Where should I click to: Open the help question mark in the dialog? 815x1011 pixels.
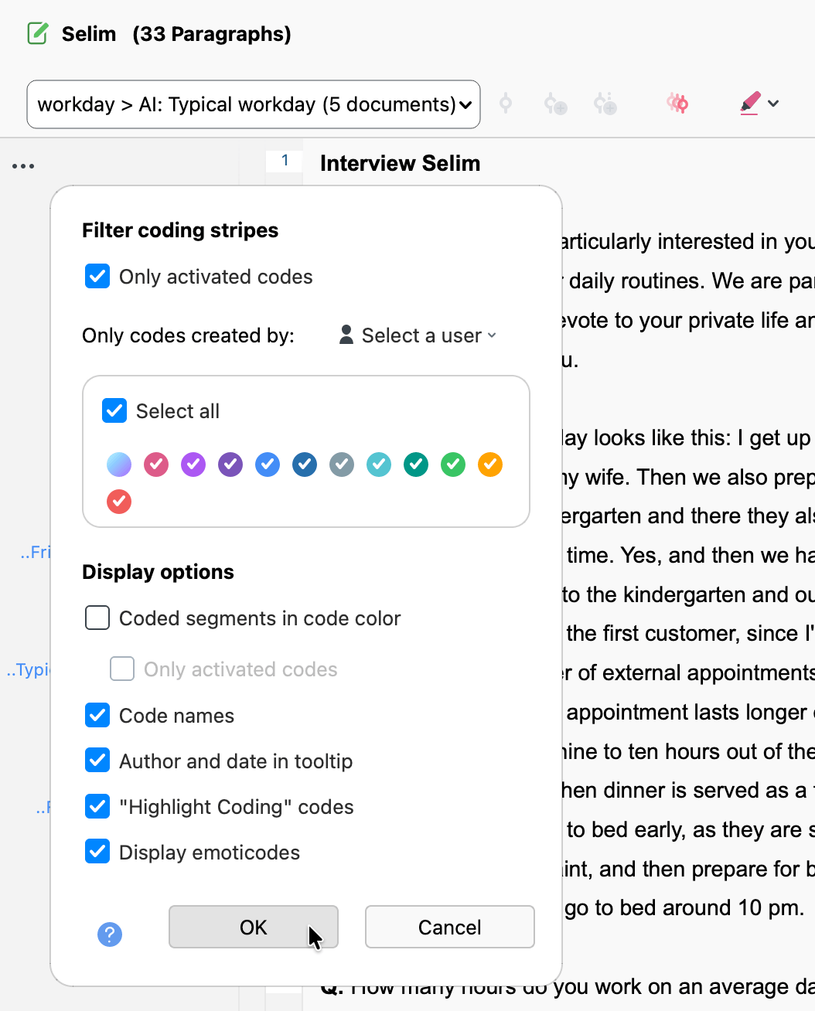pyautogui.click(x=110, y=934)
